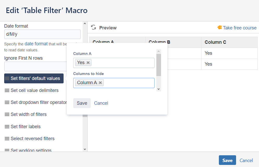Click the Preview refresh icon

pyautogui.click(x=94, y=27)
